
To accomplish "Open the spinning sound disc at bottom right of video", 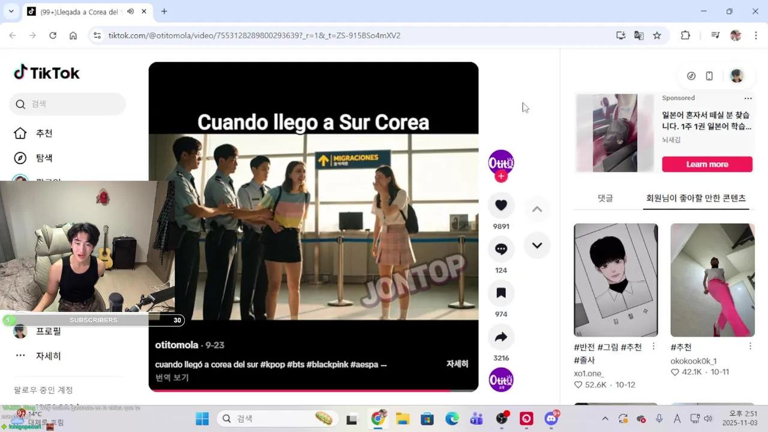I will tap(501, 380).
